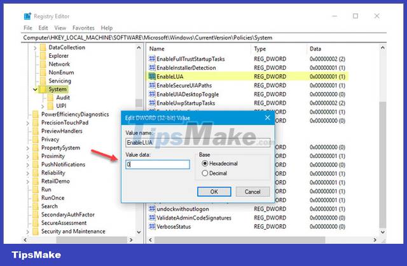This screenshot has height=266, width=407.
Task: Expand the PropertySystem key
Action: tap(28, 148)
